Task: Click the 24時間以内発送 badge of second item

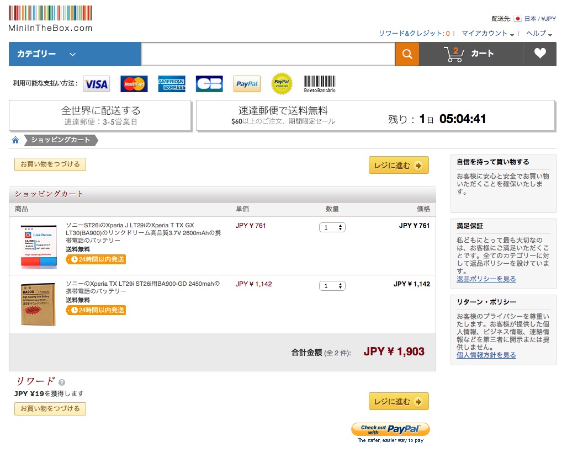Action: click(96, 310)
